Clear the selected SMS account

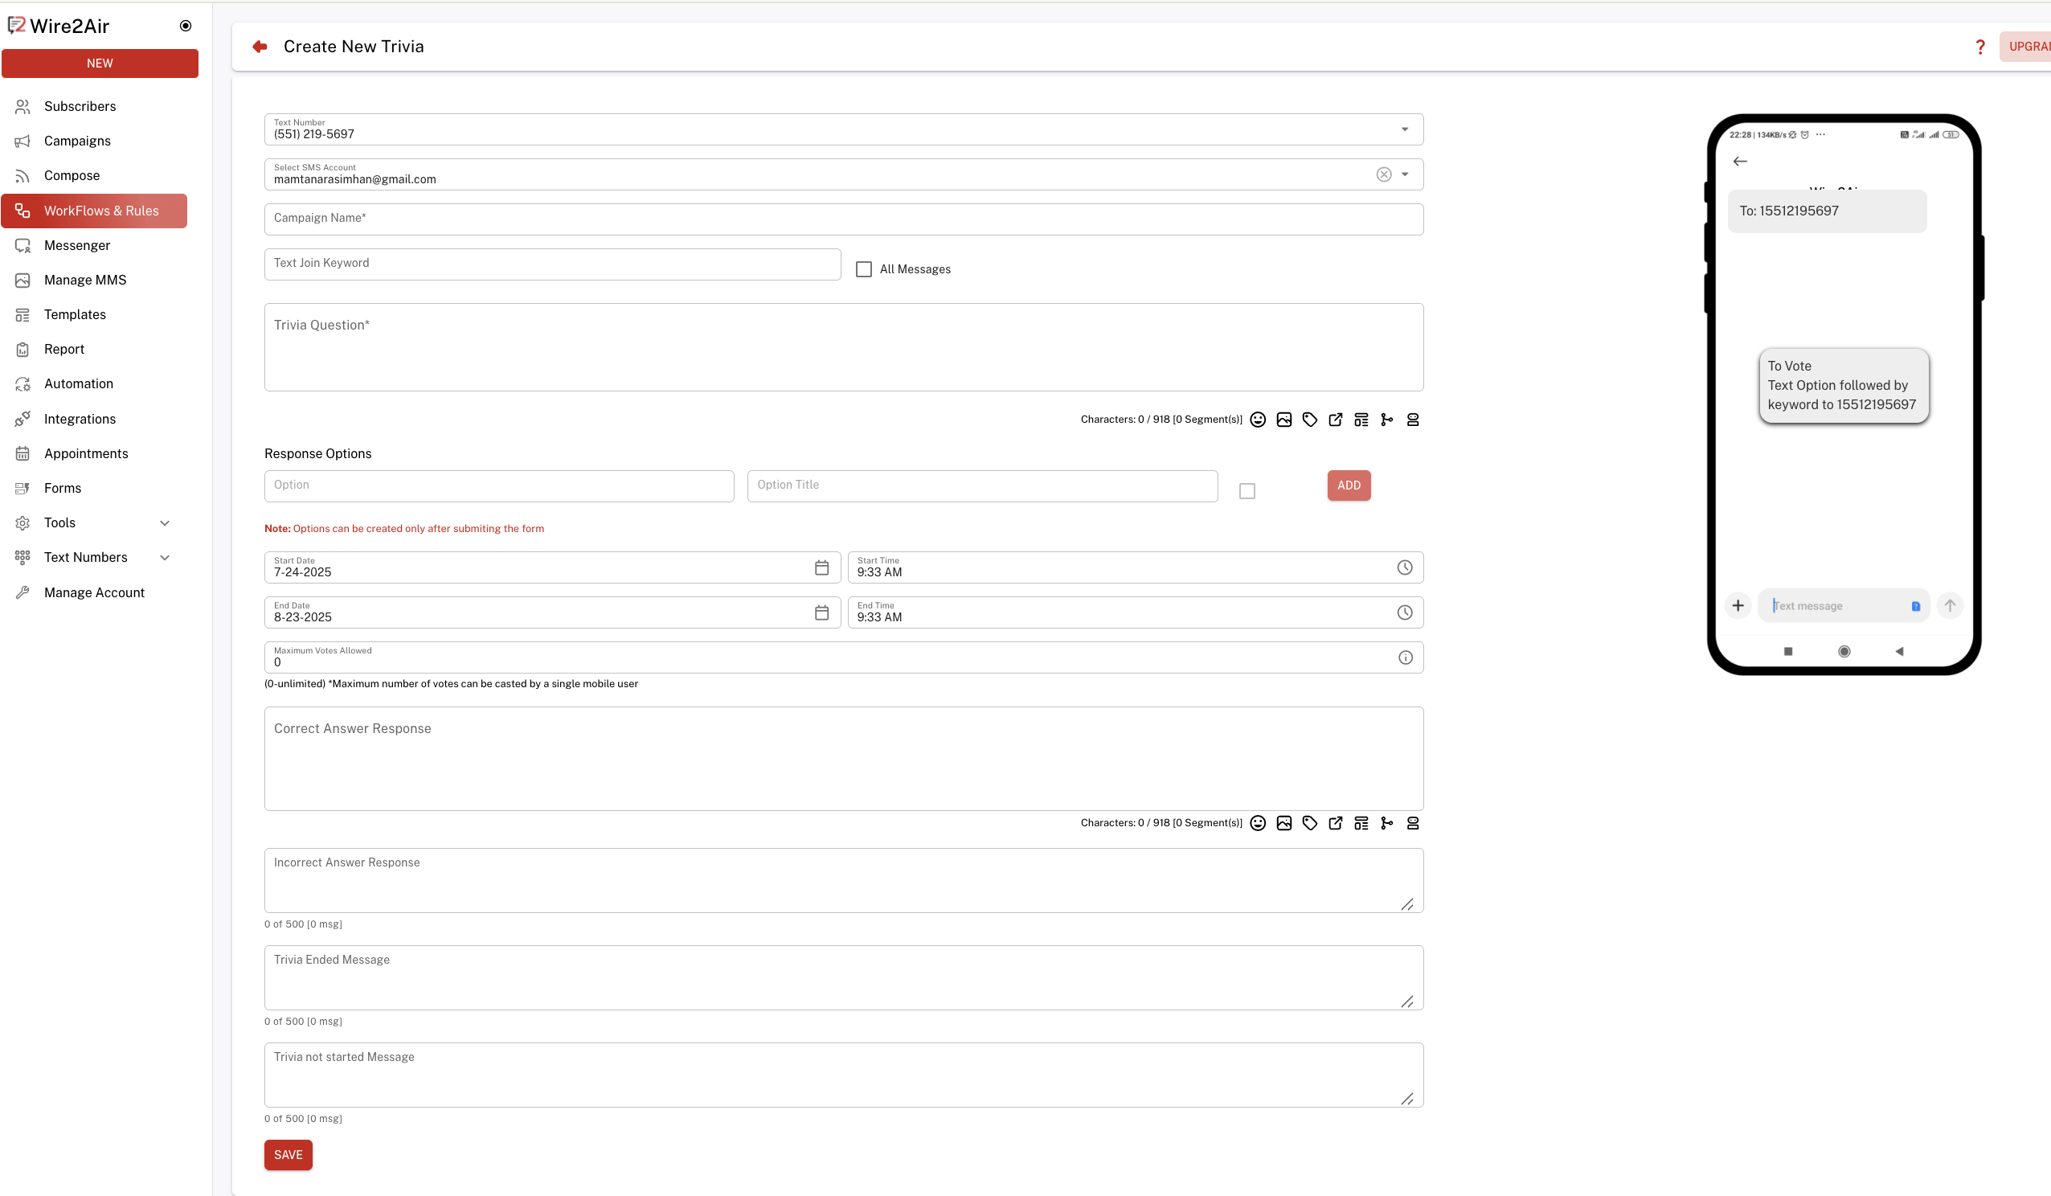point(1383,174)
